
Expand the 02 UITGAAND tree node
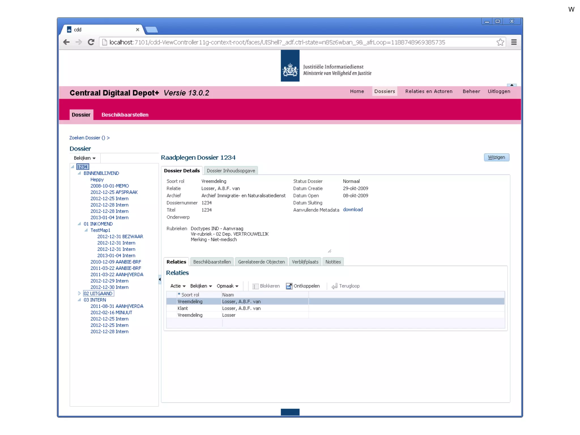pos(79,293)
